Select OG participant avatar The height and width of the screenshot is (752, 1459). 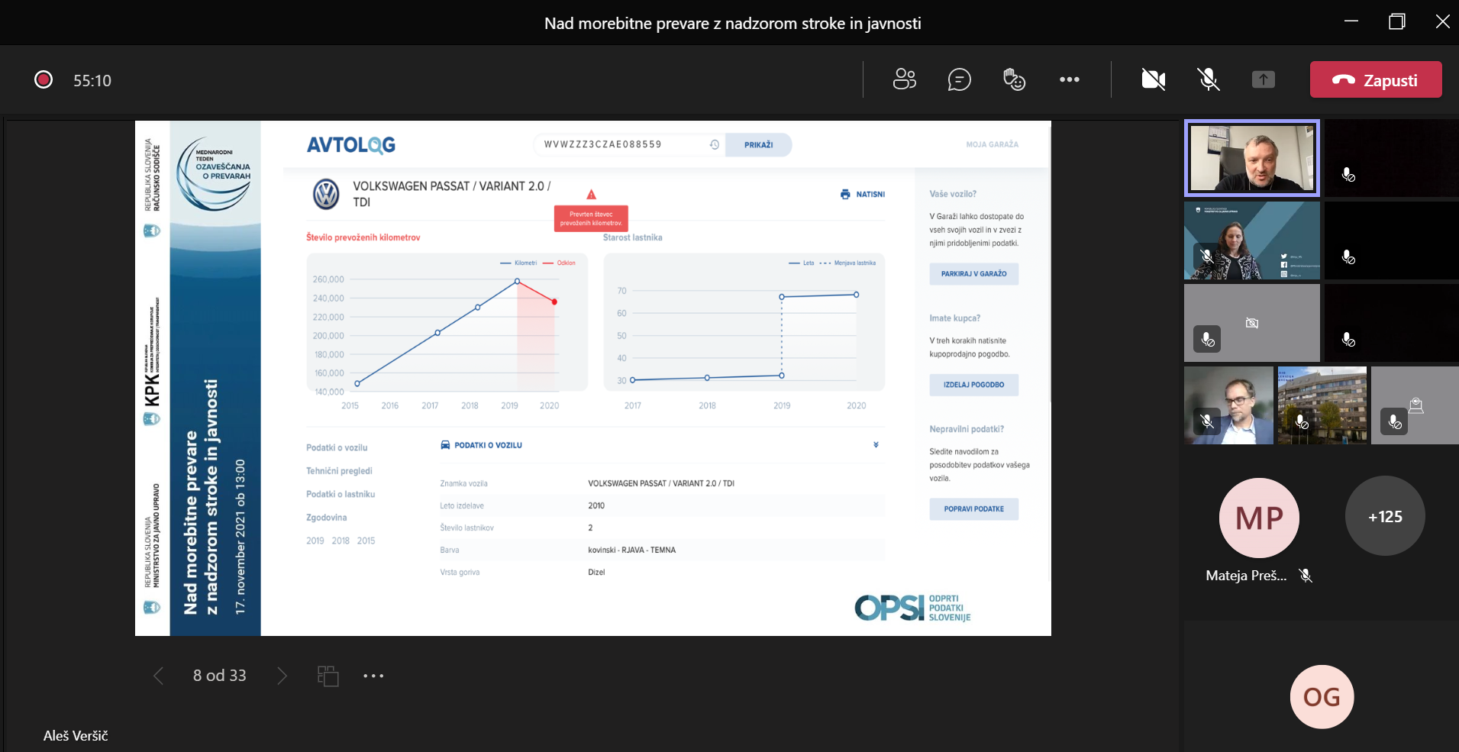tap(1322, 697)
